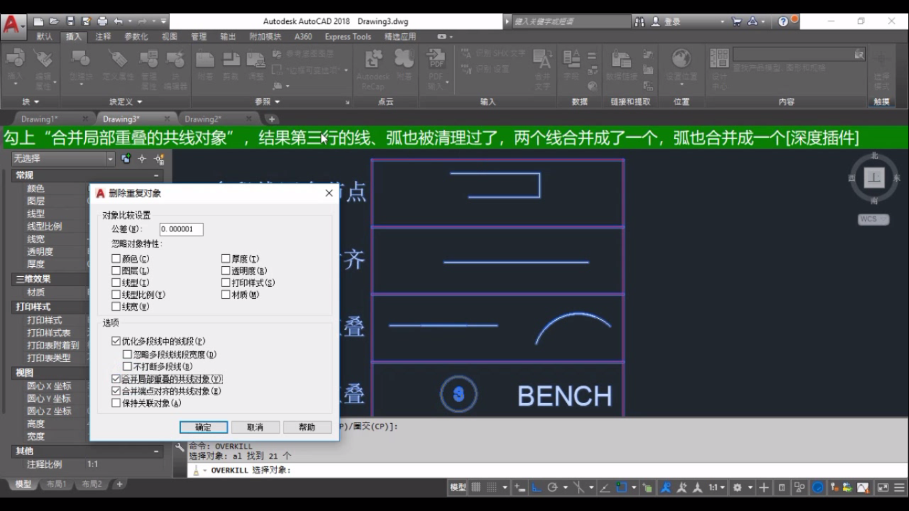Switch to the 注释 ribbon tab
The height and width of the screenshot is (511, 909).
103,37
